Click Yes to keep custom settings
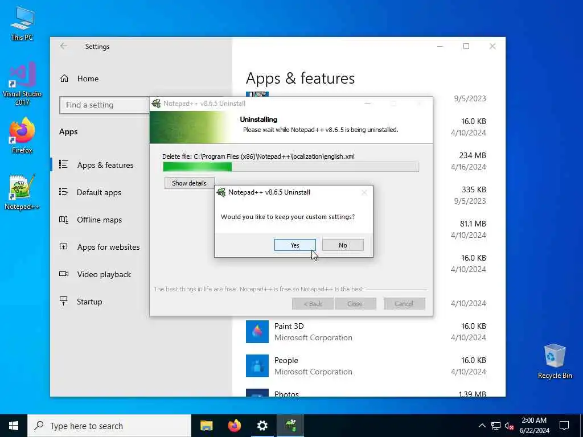Image resolution: width=583 pixels, height=437 pixels. [295, 245]
